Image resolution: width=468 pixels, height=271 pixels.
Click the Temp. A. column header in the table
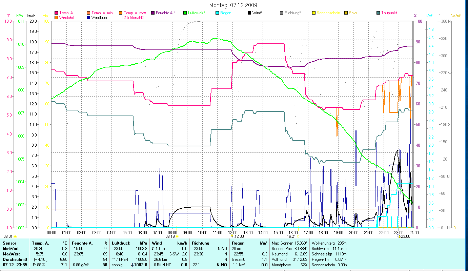point(40,243)
